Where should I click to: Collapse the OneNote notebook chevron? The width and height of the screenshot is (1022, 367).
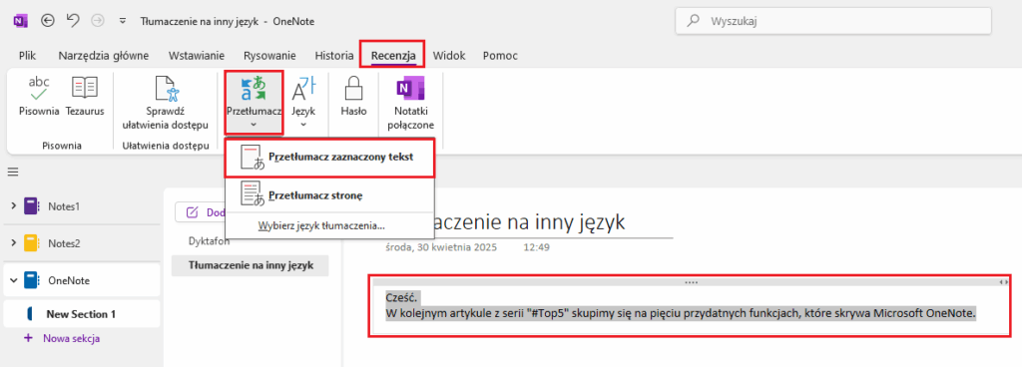click(14, 280)
